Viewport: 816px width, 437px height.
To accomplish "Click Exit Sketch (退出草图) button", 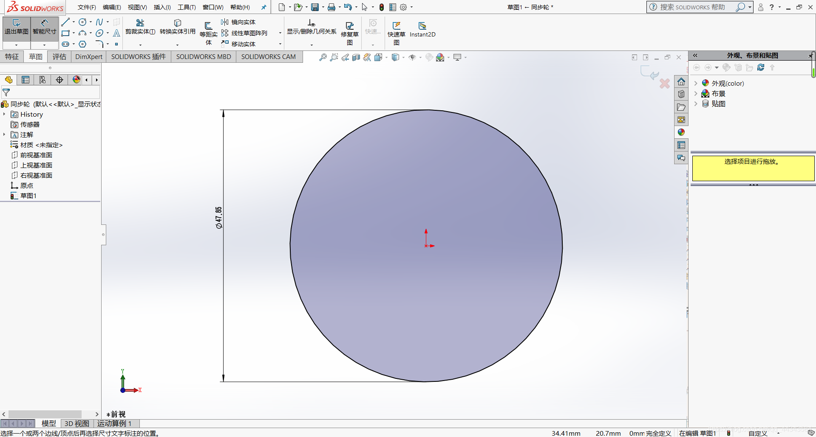I will [x=17, y=27].
